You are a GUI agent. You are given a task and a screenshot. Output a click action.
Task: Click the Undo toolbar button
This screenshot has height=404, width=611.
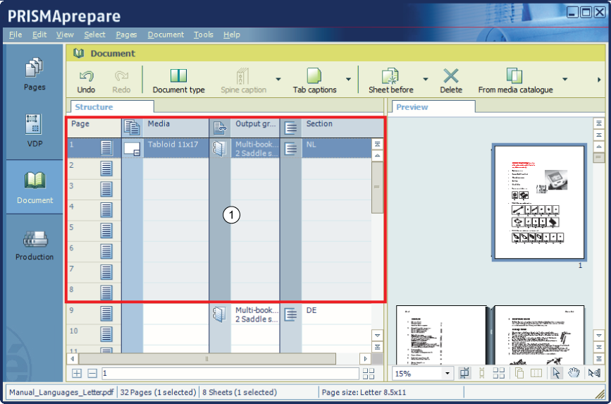pos(86,81)
